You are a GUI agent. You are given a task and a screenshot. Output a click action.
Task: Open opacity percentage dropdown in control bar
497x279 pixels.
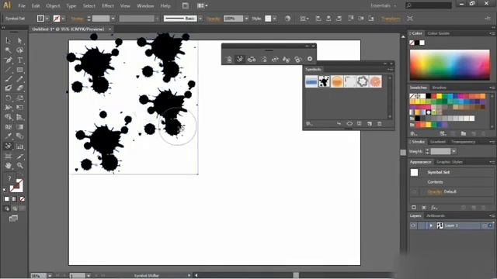(x=246, y=19)
